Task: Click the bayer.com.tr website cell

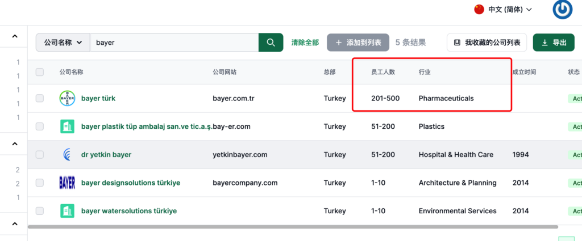Action: click(234, 99)
